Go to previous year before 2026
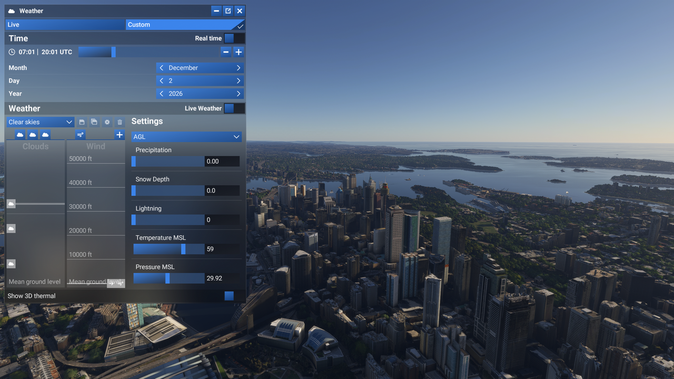Image resolution: width=674 pixels, height=379 pixels. pyautogui.click(x=162, y=94)
